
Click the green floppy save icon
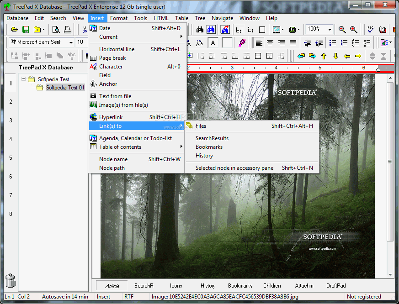26,30
